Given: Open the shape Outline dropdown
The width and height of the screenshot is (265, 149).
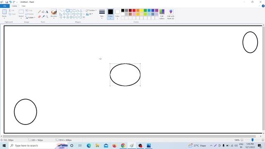Looking at the screenshot, I should [91, 10].
